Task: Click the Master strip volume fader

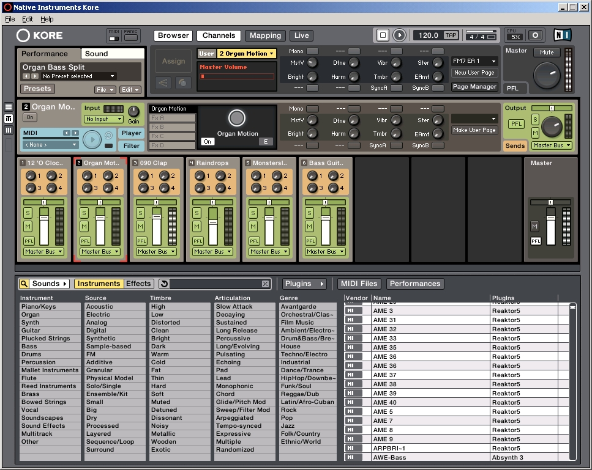Action: click(551, 218)
